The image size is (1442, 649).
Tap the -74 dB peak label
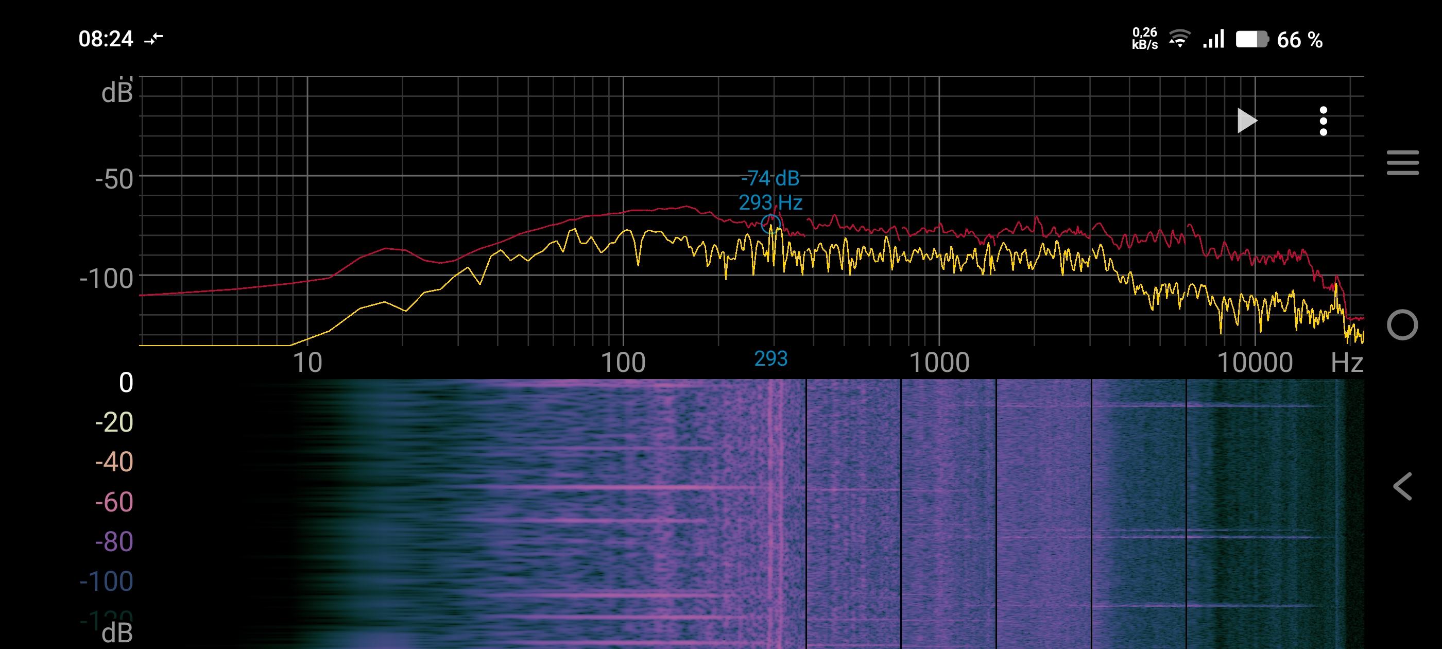pos(770,179)
